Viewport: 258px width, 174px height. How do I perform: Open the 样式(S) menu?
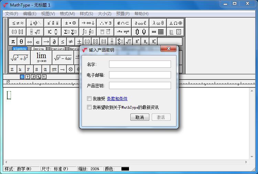[86, 14]
